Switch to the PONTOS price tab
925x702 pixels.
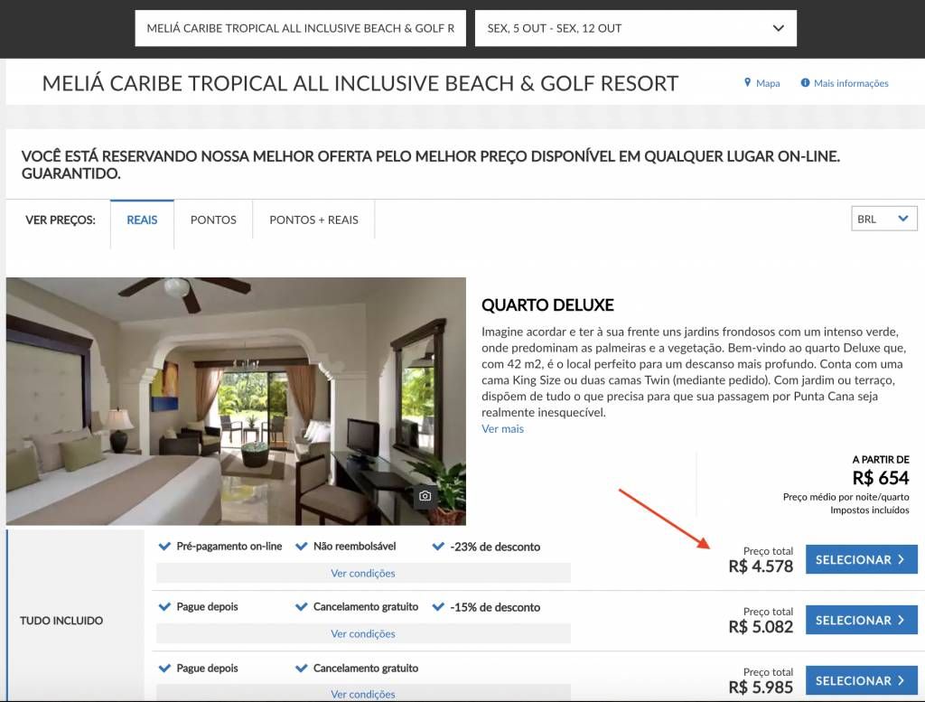click(213, 220)
